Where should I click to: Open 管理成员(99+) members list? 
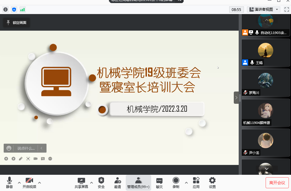138,183
